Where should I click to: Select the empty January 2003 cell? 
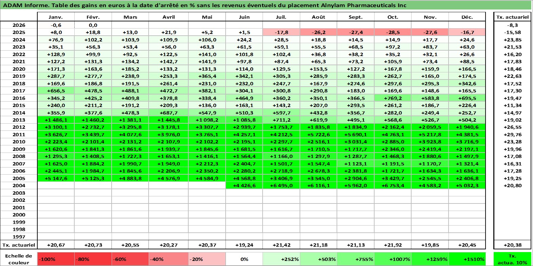pyautogui.click(x=56, y=193)
